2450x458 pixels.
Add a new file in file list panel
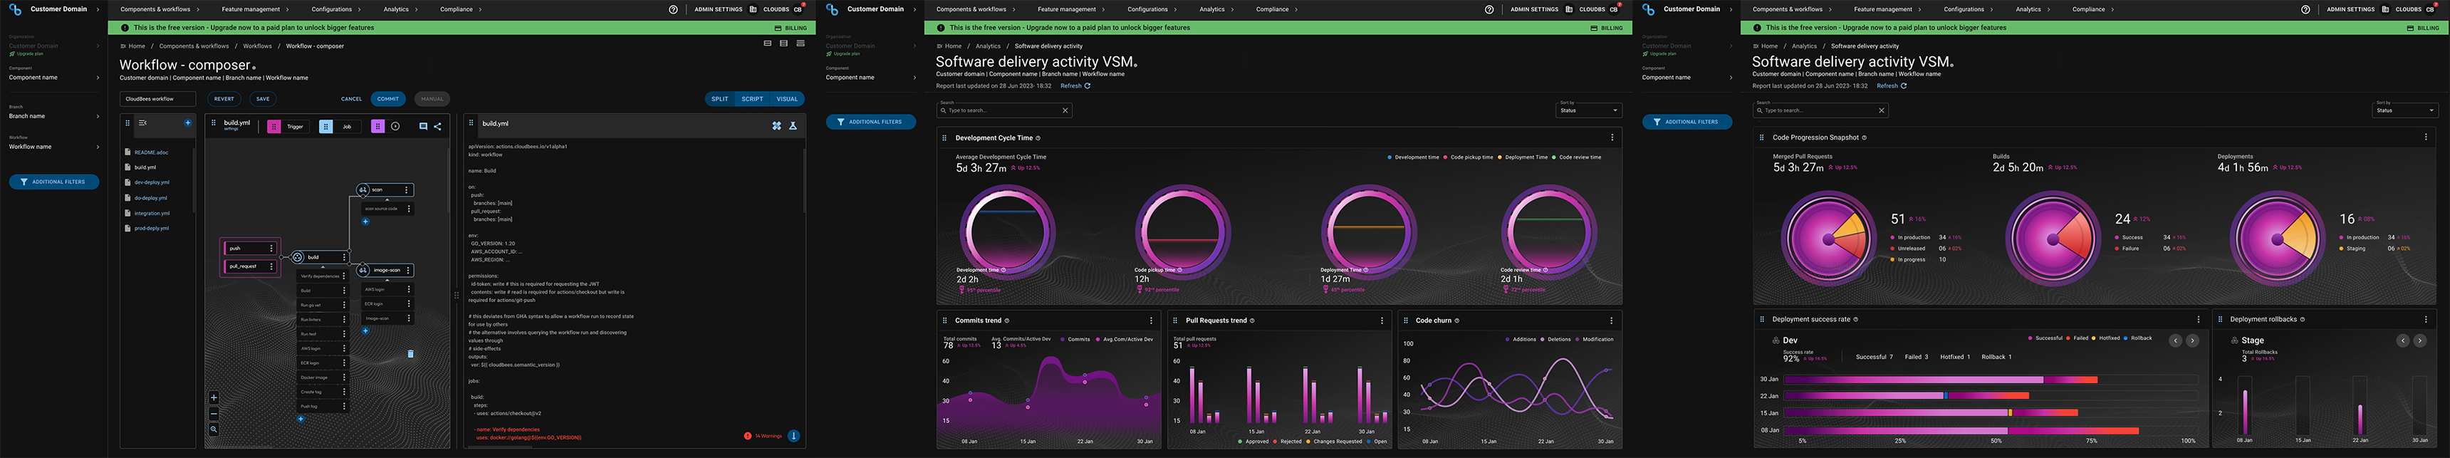click(187, 123)
